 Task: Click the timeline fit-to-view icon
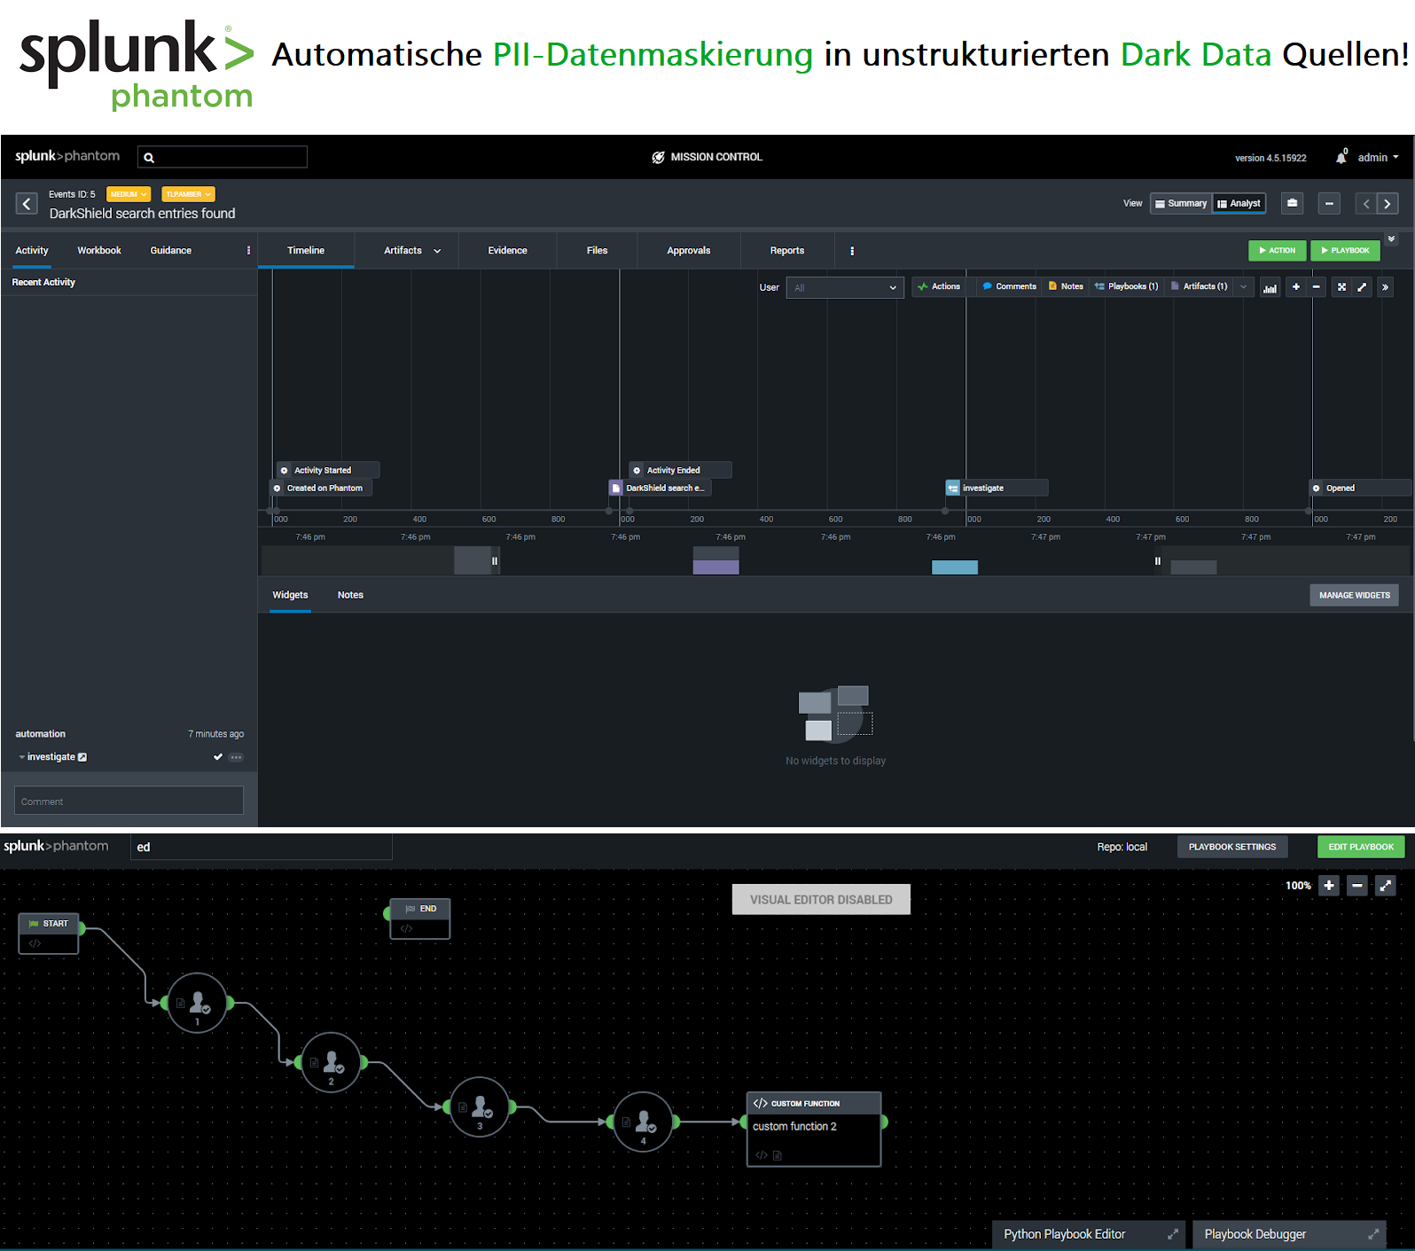coord(1341,287)
